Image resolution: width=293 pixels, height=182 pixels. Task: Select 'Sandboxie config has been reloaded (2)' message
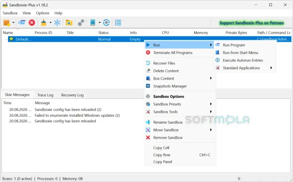tap(68, 110)
